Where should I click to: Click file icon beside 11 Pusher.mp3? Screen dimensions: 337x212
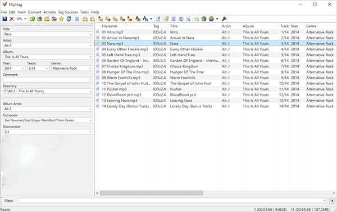98,89
